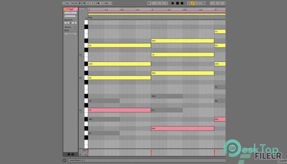
Task: Open the Groove chooser showing None
Action: 71,30
